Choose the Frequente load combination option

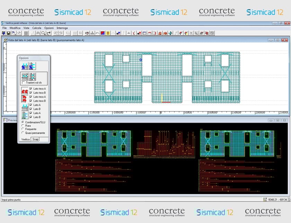pyautogui.click(x=23, y=129)
